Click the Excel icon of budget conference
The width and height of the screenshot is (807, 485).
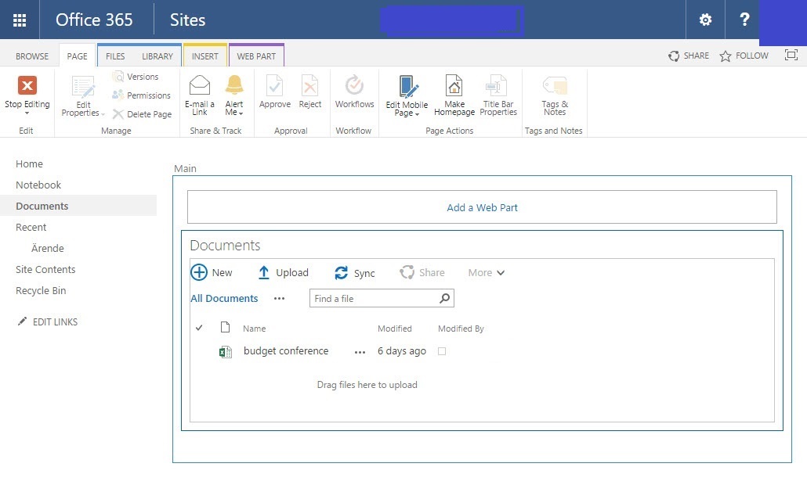(226, 351)
